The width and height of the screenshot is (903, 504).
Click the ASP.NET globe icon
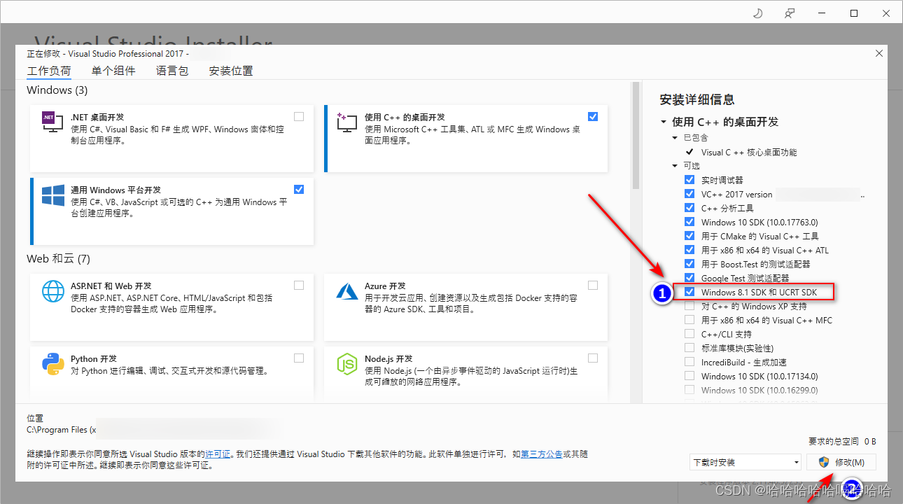click(53, 290)
